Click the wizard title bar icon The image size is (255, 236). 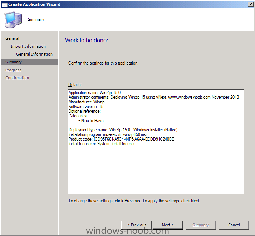tap(4, 5)
